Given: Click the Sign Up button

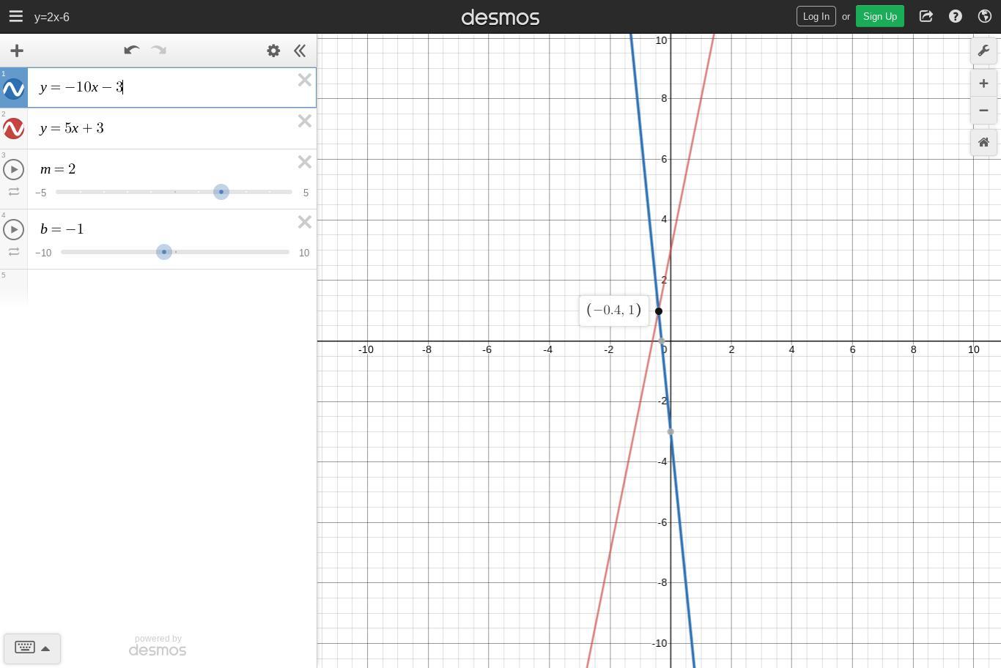Looking at the screenshot, I should click(x=880, y=16).
